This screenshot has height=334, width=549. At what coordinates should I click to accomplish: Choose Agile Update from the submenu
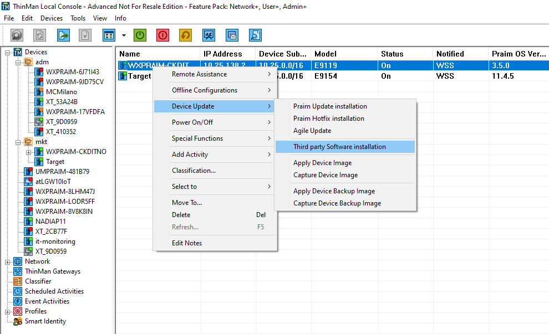[x=345, y=131]
